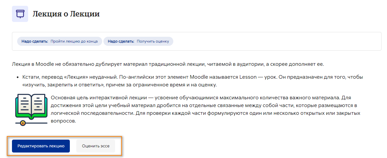Screen dimensions: 387x158
Task: Click the second Надо сделать label
Action: tap(121, 41)
